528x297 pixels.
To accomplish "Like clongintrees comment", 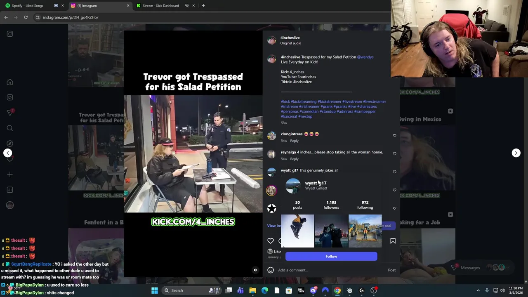I will point(394,136).
